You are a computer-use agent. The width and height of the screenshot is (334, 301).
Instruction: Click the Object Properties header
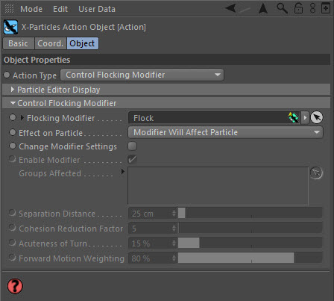click(x=166, y=60)
